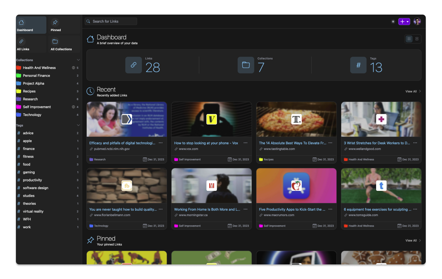This screenshot has height=279, width=442.
Task: Open the purple plus new item dropdown
Action: point(404,22)
